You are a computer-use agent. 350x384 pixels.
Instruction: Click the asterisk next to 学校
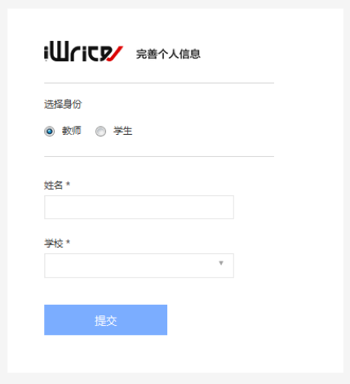pyautogui.click(x=68, y=242)
